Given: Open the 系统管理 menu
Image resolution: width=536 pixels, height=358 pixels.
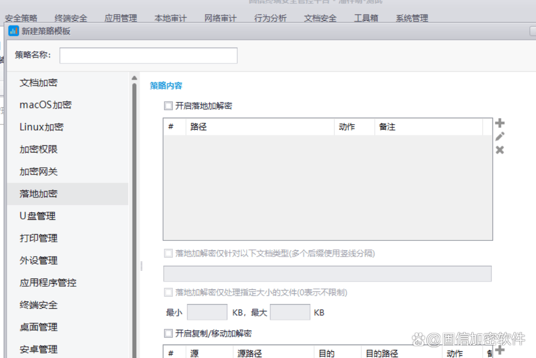Looking at the screenshot, I should [x=412, y=18].
